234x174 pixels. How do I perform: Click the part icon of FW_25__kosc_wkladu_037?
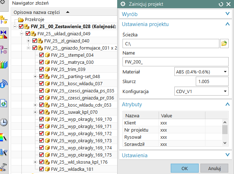[x=47, y=83]
